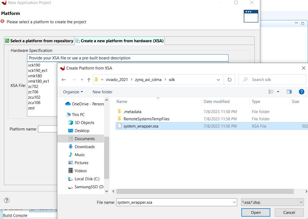308x219 pixels.
Task: Click the horizontal scrollbar in file list
Action: pyautogui.click(x=205, y=191)
